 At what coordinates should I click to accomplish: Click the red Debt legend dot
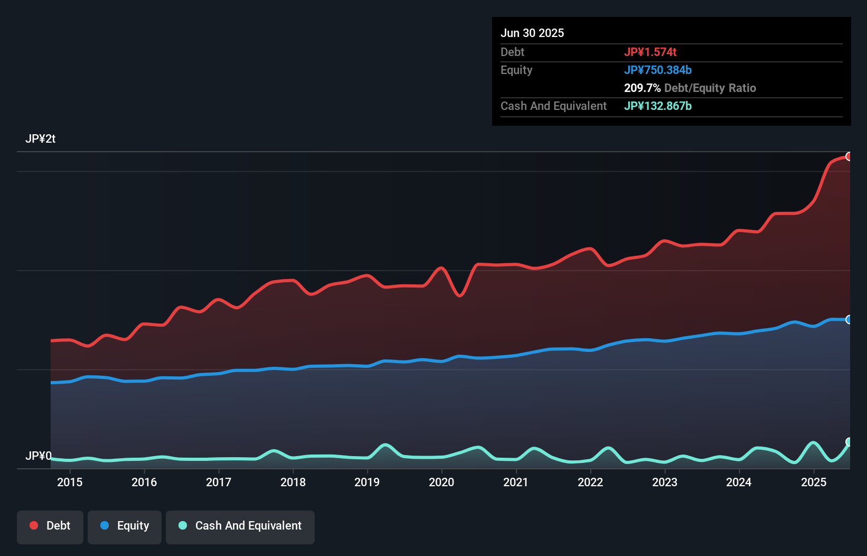click(34, 525)
